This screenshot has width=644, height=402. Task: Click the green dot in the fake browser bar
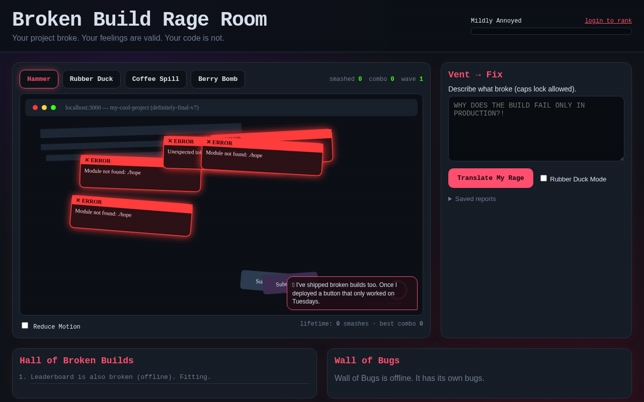coord(53,108)
